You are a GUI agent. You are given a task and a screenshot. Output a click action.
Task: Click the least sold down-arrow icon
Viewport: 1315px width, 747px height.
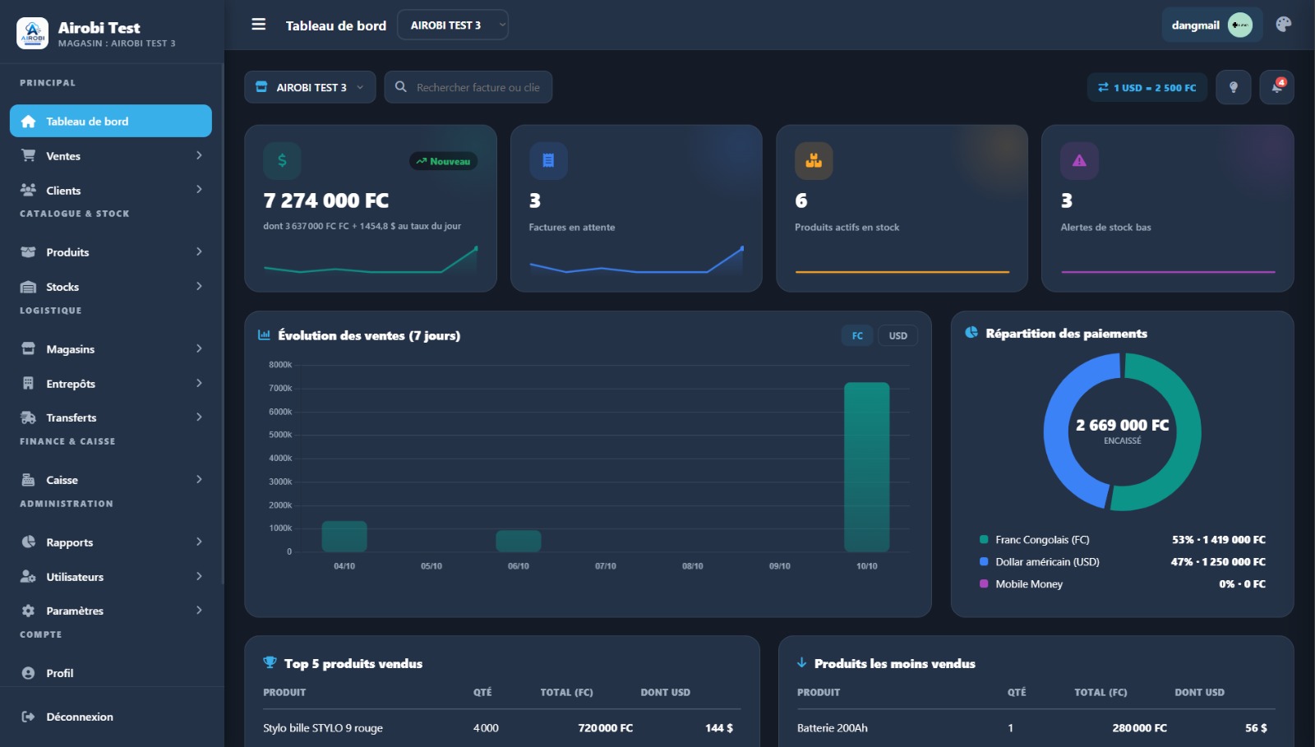click(x=801, y=662)
